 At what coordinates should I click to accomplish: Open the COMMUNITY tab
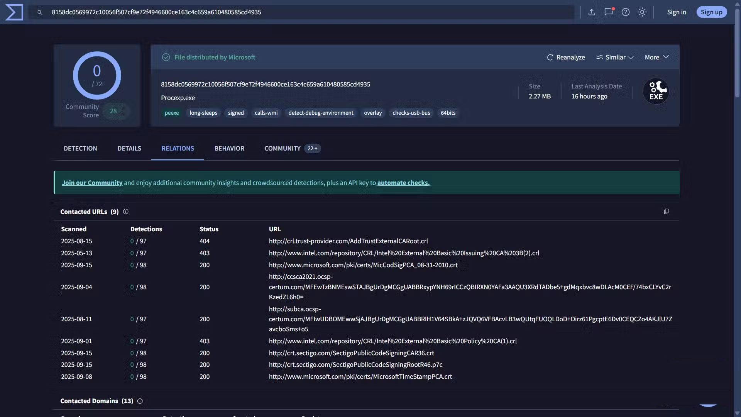pos(283,149)
